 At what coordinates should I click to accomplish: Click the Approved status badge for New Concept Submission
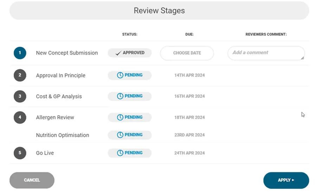129,53
